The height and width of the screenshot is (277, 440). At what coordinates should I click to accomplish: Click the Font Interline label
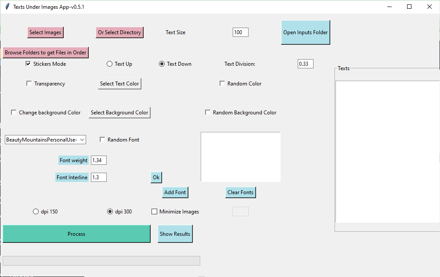72,178
